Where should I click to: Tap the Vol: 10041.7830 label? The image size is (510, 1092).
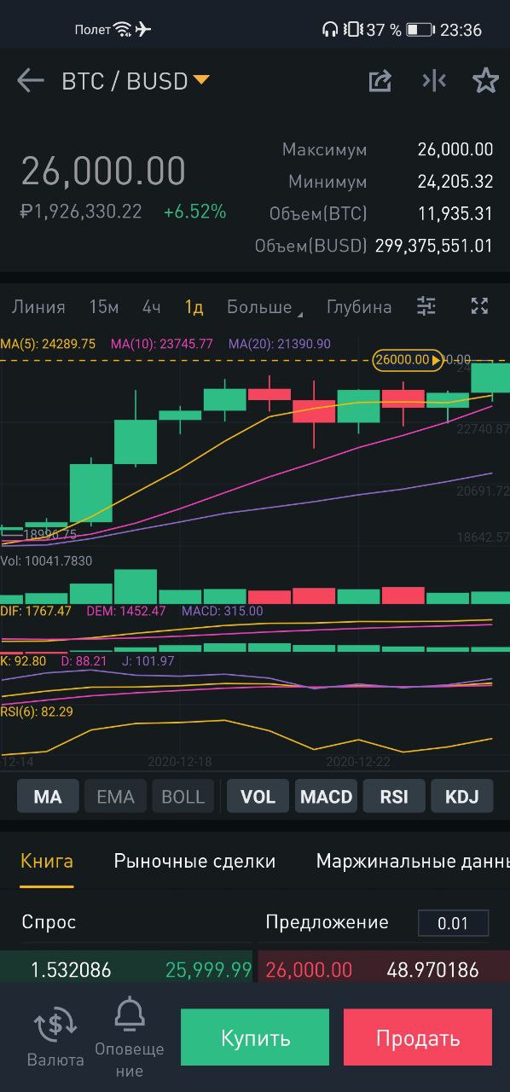(46, 561)
